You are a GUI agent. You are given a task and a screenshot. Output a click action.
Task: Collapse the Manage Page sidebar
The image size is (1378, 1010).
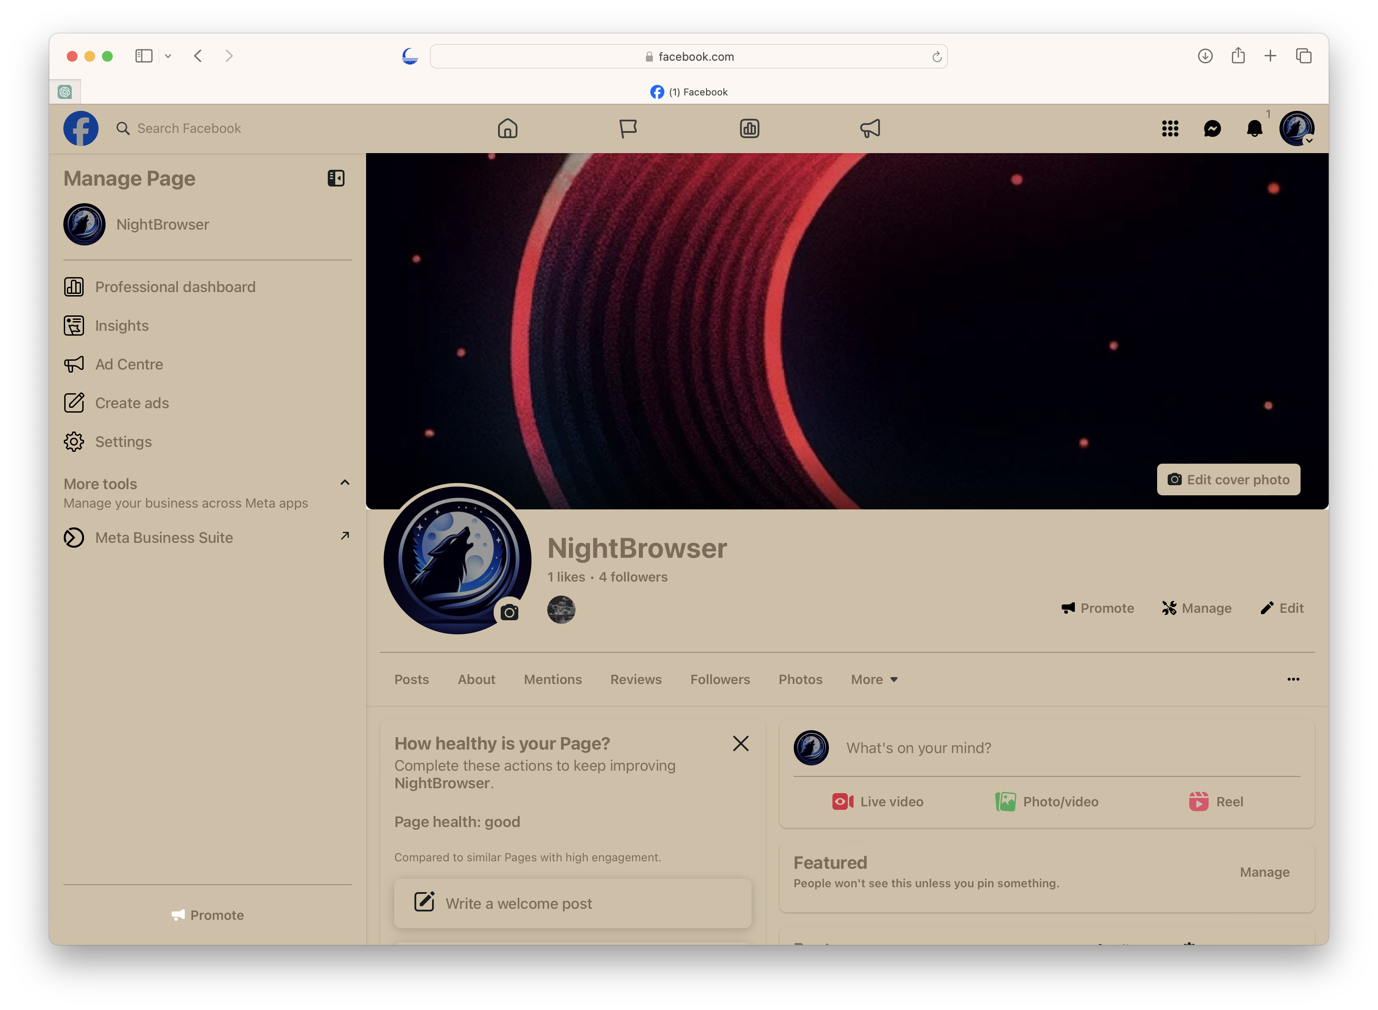336,178
